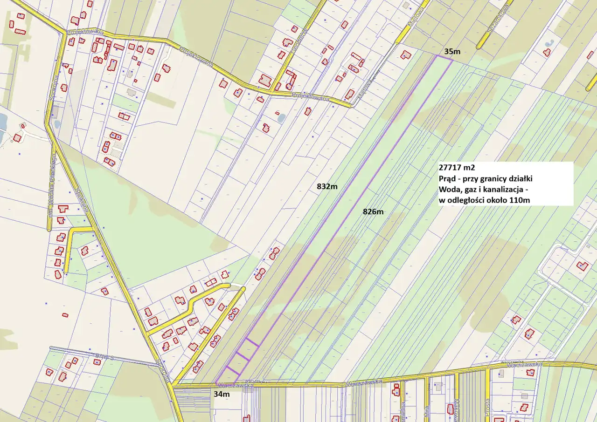The image size is (597, 422).
Task: Click the 826m length label
Action: [x=373, y=211]
